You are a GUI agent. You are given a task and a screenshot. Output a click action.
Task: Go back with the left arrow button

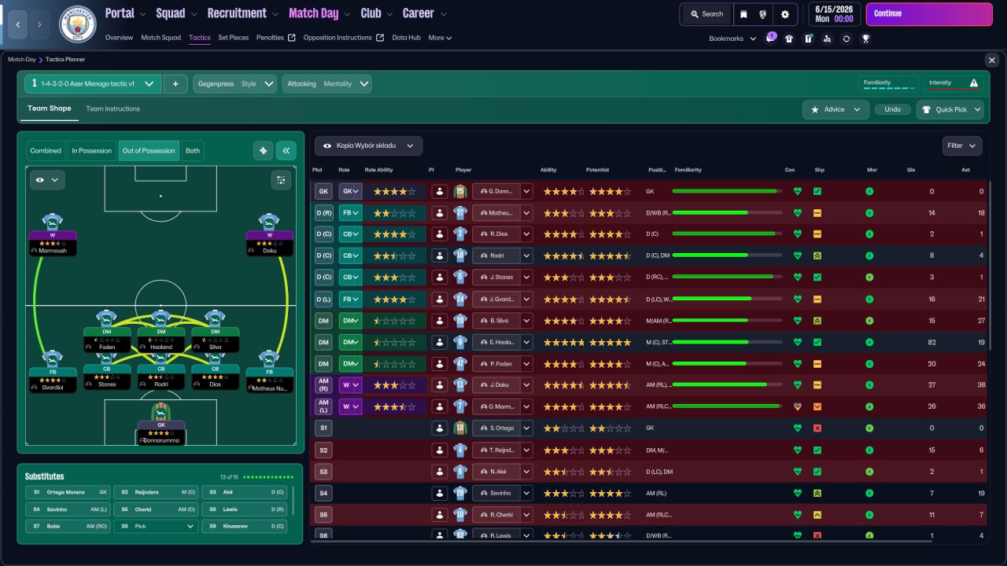(17, 24)
